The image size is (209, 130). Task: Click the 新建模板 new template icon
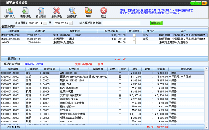[25, 12]
